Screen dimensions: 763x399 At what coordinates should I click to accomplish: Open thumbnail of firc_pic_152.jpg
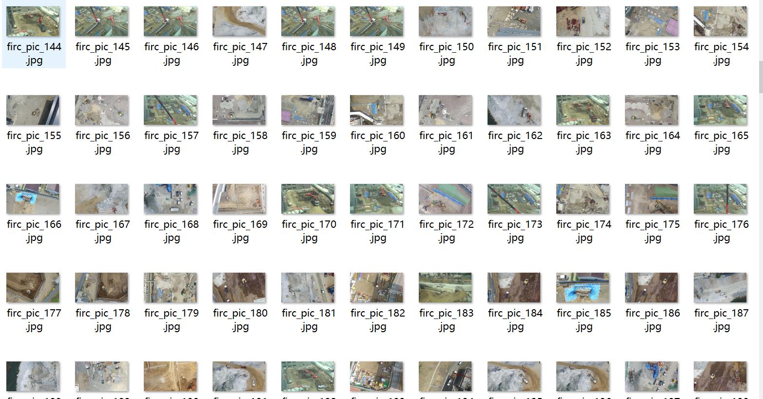(x=583, y=21)
